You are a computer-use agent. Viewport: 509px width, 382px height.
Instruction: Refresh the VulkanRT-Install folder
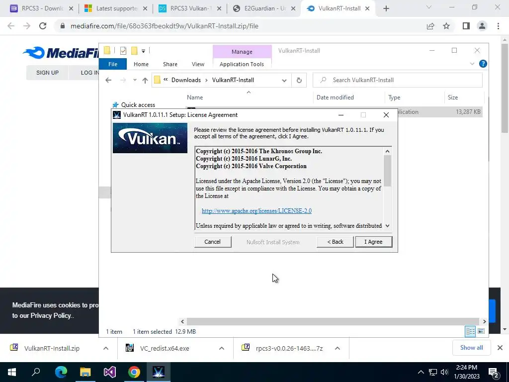coord(299,80)
